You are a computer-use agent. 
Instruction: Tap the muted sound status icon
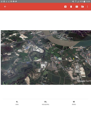point(73,2)
